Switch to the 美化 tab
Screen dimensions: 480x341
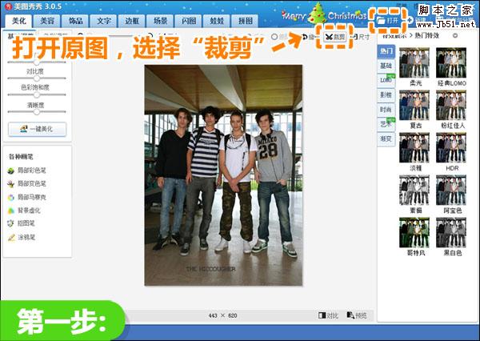pyautogui.click(x=18, y=21)
